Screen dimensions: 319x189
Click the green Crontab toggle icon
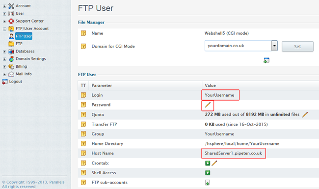pyautogui.click(x=208, y=163)
